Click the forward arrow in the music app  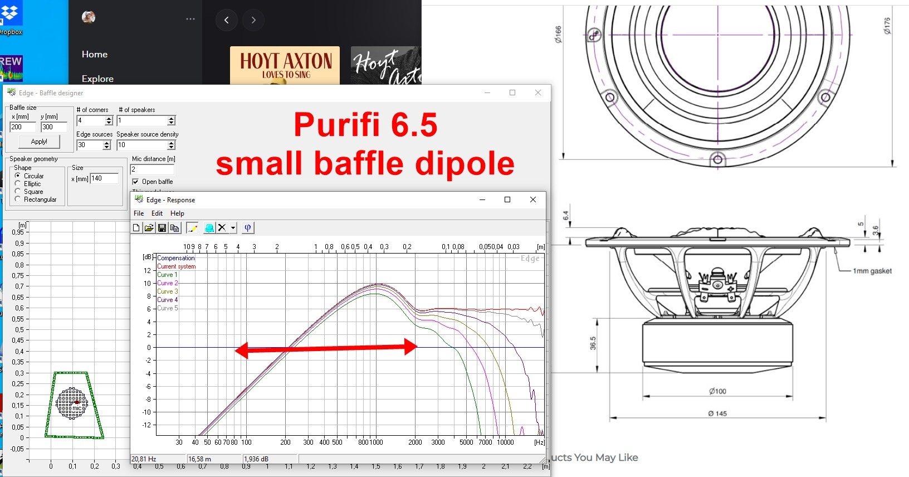tap(253, 20)
